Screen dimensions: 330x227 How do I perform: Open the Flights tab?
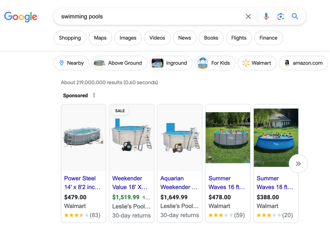(x=239, y=38)
